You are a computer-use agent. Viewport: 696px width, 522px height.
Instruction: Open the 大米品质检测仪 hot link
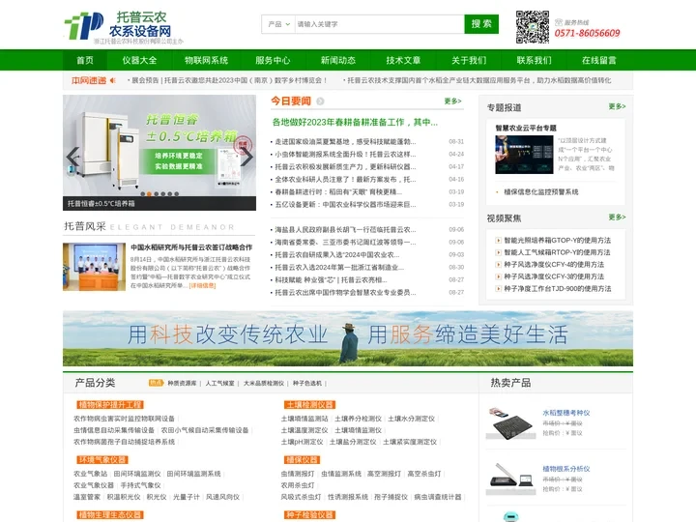click(264, 383)
